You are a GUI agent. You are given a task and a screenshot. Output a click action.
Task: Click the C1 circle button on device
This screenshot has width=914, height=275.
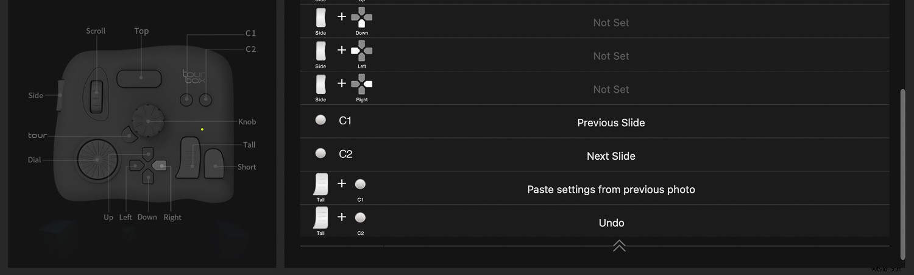point(187,99)
